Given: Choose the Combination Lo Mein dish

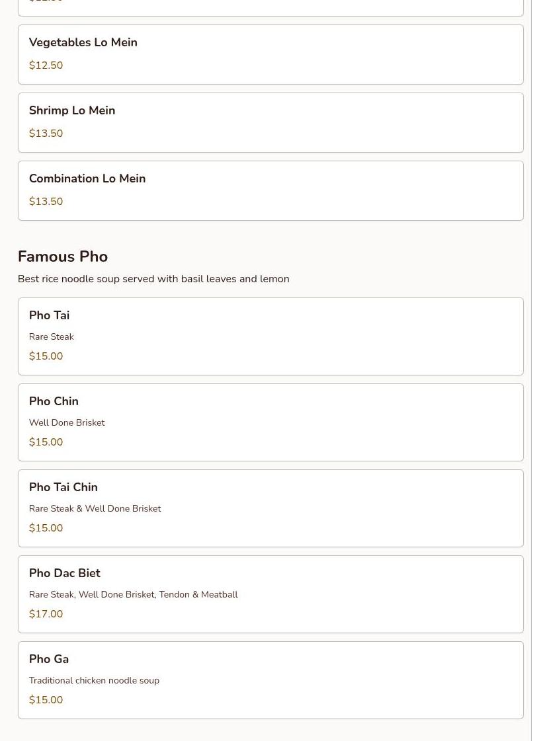Looking at the screenshot, I should (x=270, y=190).
